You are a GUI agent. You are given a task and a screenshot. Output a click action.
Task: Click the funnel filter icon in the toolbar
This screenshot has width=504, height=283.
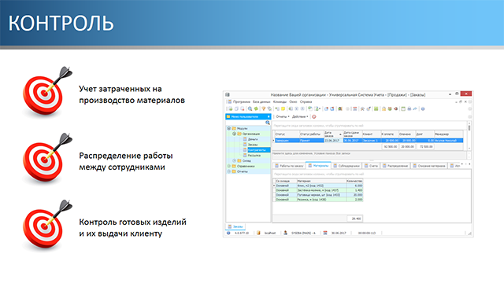[263, 109]
